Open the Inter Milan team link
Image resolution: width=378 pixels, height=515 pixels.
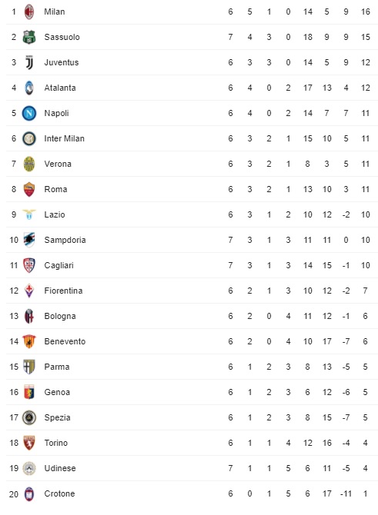64,138
